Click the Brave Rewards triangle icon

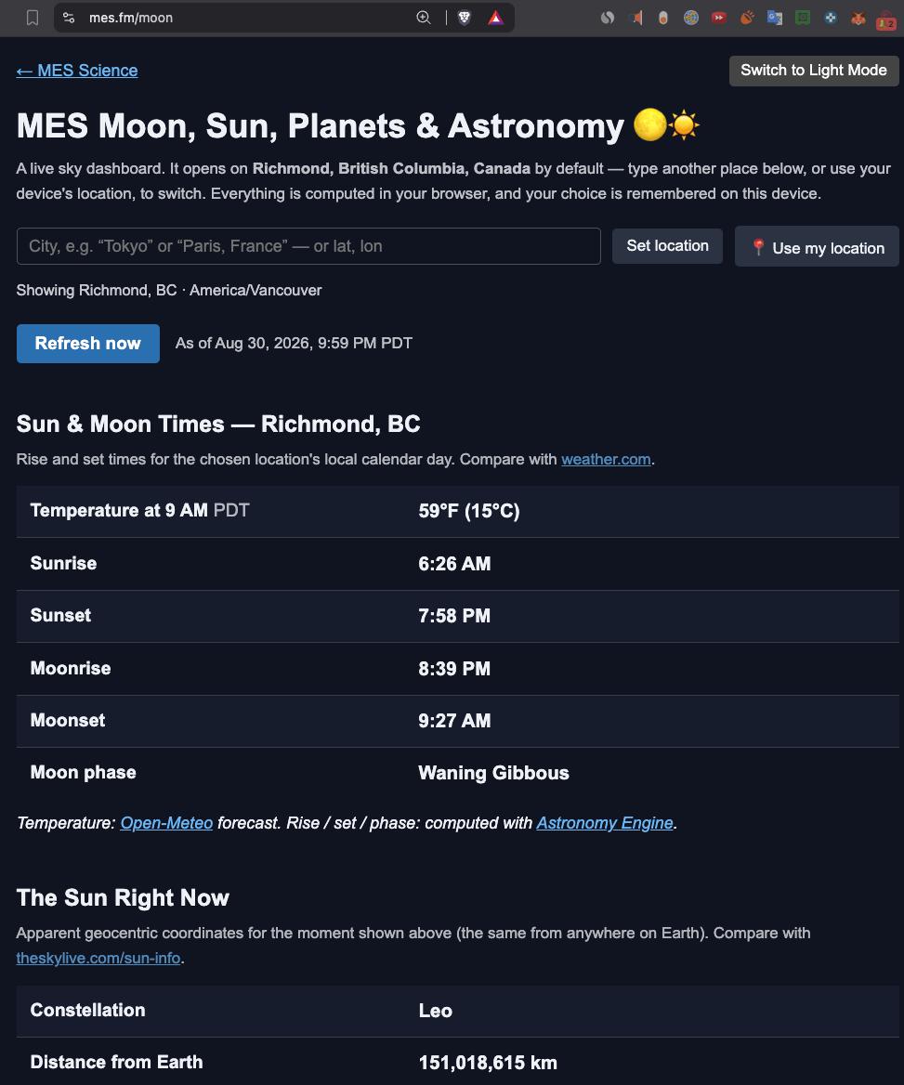pos(495,18)
